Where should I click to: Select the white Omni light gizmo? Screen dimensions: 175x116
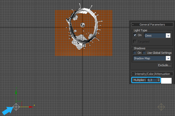tap(16, 107)
